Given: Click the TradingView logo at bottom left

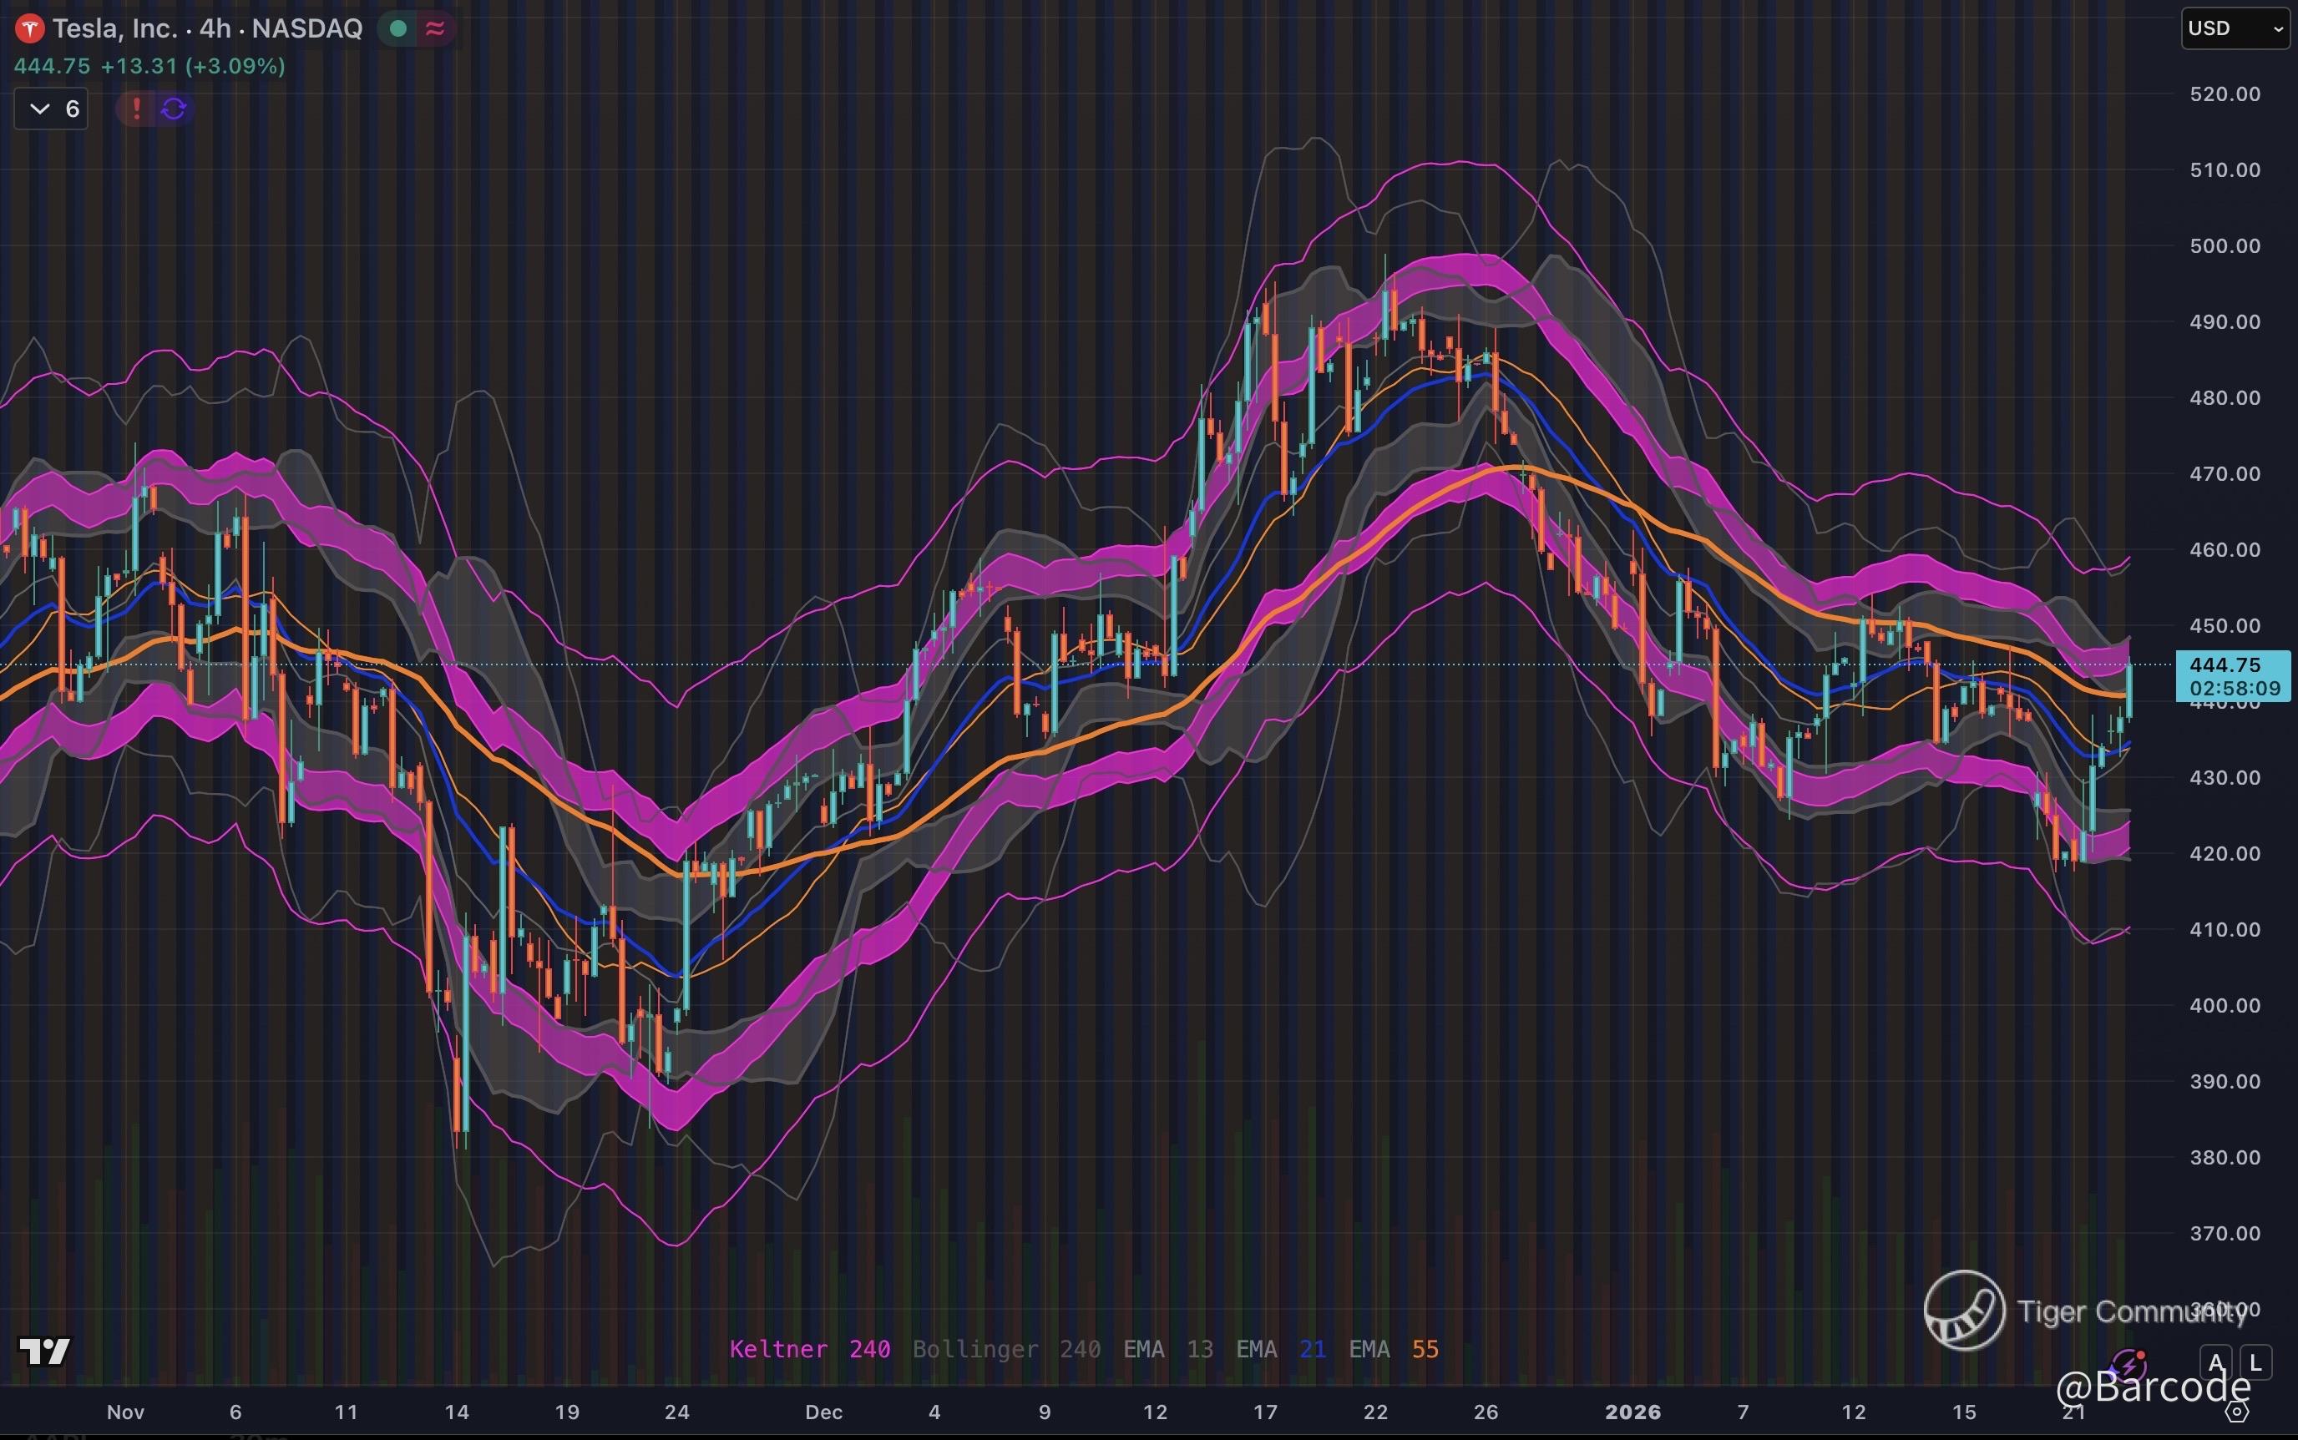Looking at the screenshot, I should 45,1351.
